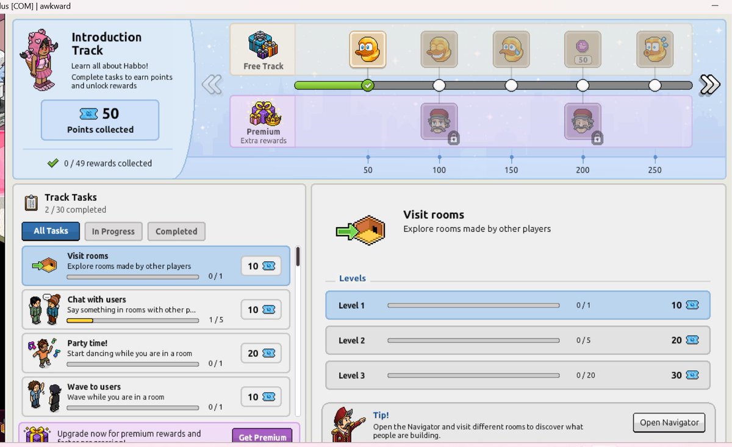The width and height of the screenshot is (732, 447).
Task: Select the Wave to users task row
Action: [156, 397]
